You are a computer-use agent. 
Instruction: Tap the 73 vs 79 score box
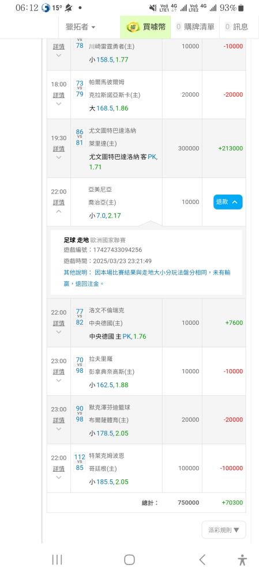coord(80,89)
